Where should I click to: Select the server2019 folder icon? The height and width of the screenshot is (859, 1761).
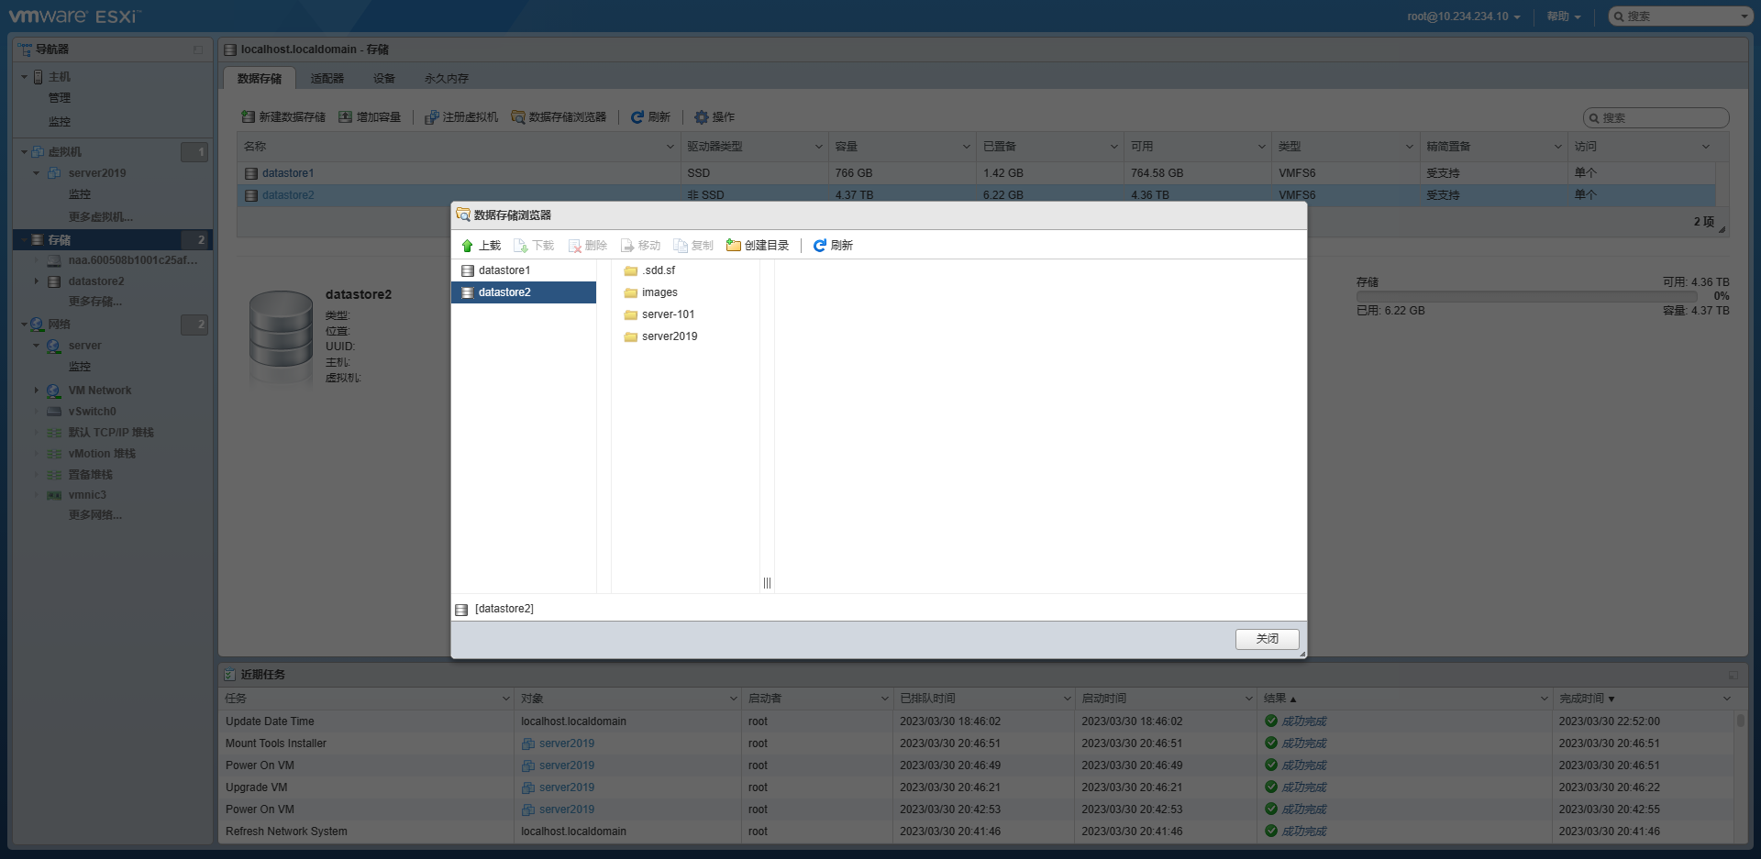tap(631, 336)
